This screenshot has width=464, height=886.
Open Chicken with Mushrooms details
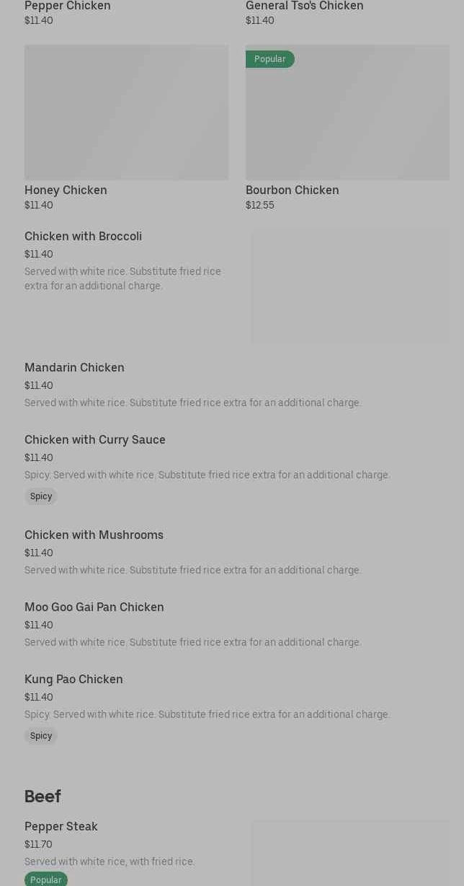(94, 535)
